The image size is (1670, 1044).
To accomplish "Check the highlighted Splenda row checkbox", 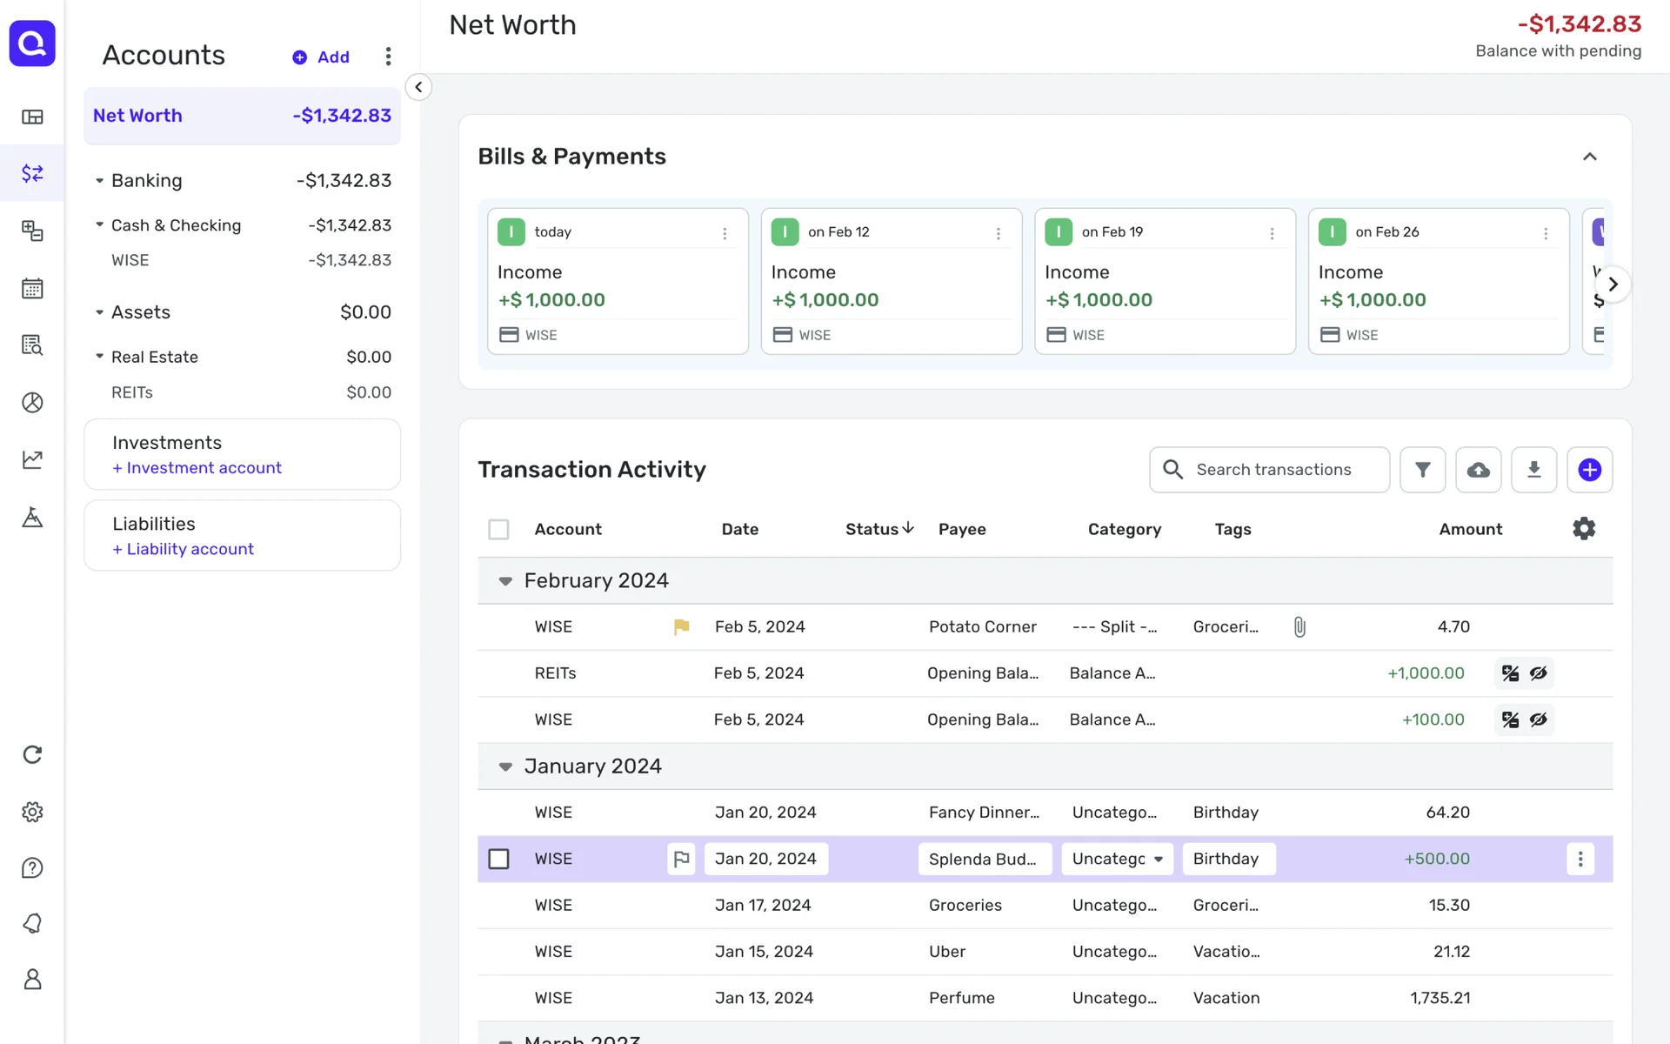I will (498, 859).
